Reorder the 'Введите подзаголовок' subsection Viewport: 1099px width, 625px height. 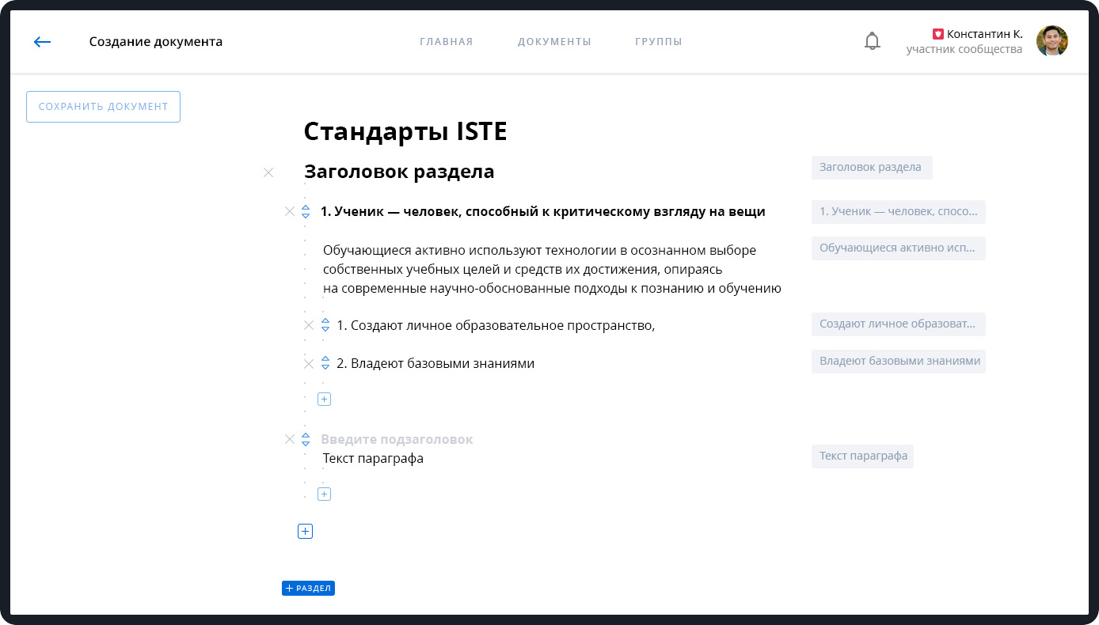coord(306,439)
